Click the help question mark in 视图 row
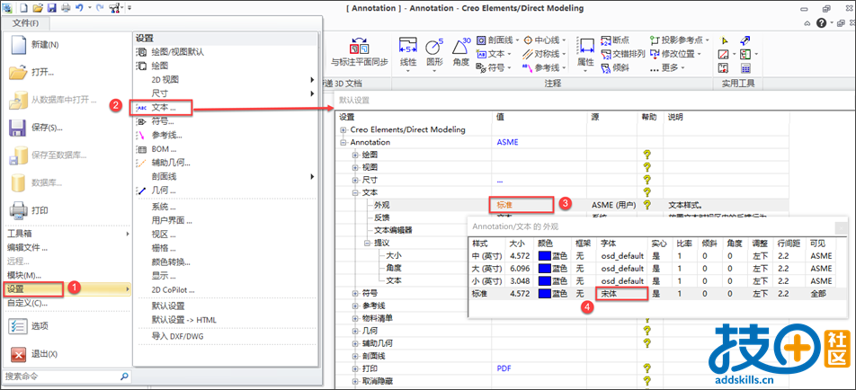 (x=647, y=167)
